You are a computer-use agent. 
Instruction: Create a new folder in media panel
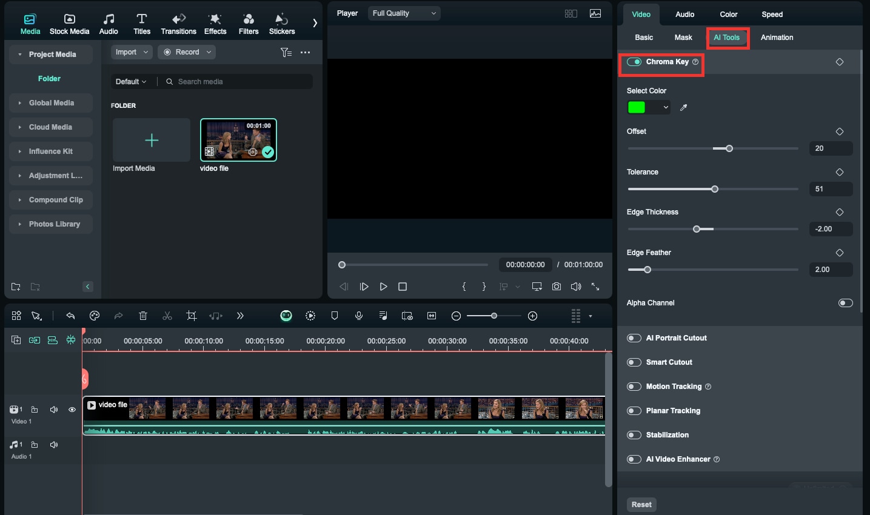[16, 287]
